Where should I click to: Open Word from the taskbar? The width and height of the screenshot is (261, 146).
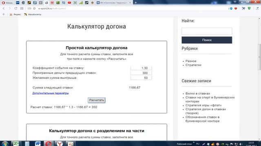38,144
